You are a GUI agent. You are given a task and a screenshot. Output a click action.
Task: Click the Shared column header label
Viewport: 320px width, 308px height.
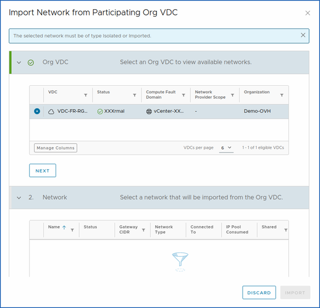[269, 227]
